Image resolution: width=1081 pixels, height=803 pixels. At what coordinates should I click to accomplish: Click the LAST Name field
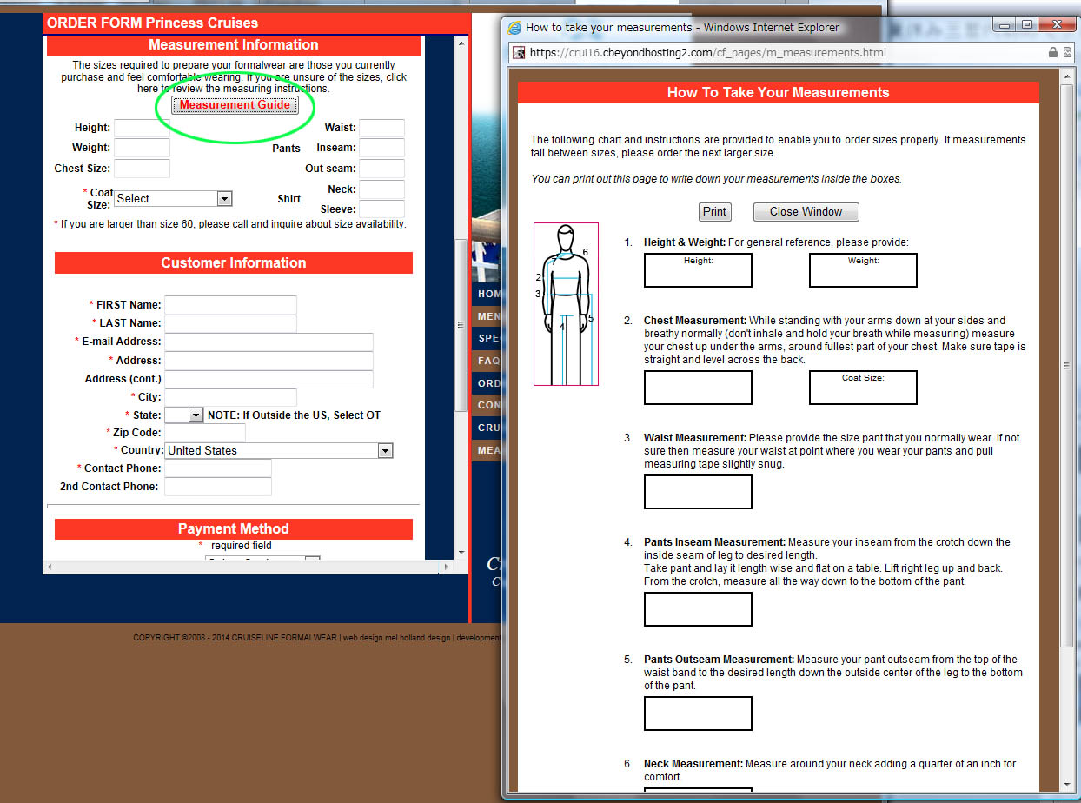point(230,323)
